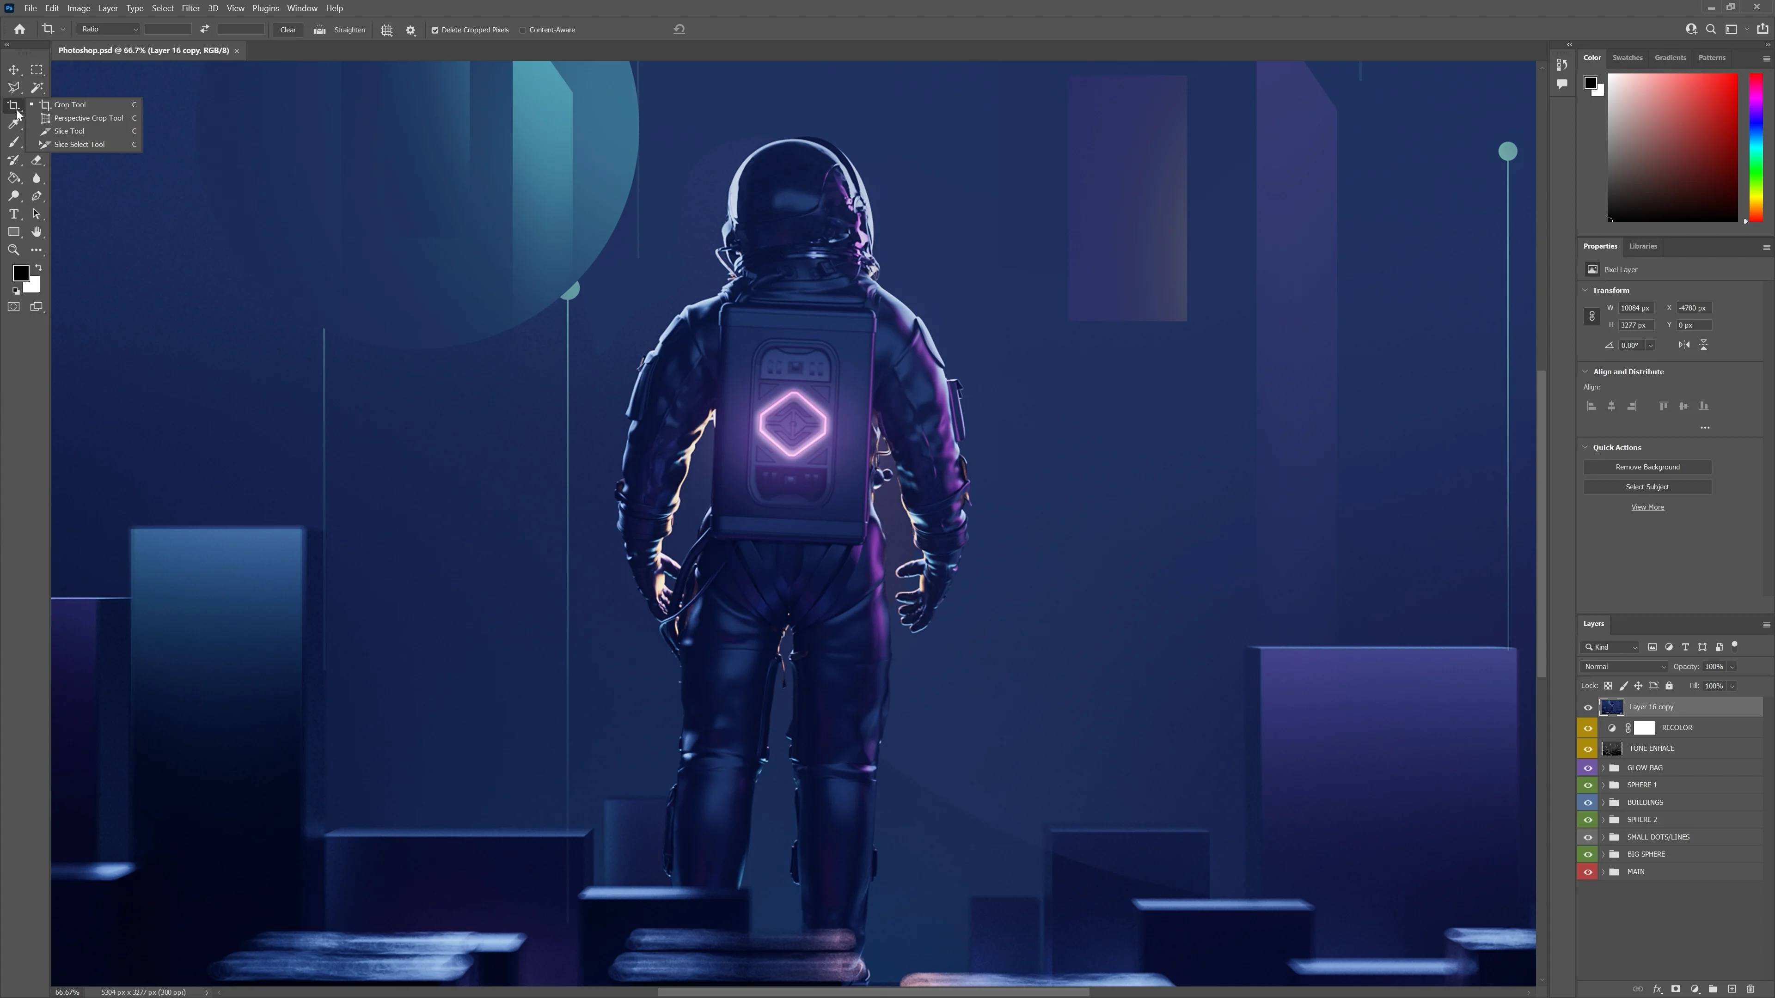This screenshot has height=998, width=1775.
Task: Pick the Brush tool in toolbar
Action: click(x=14, y=142)
